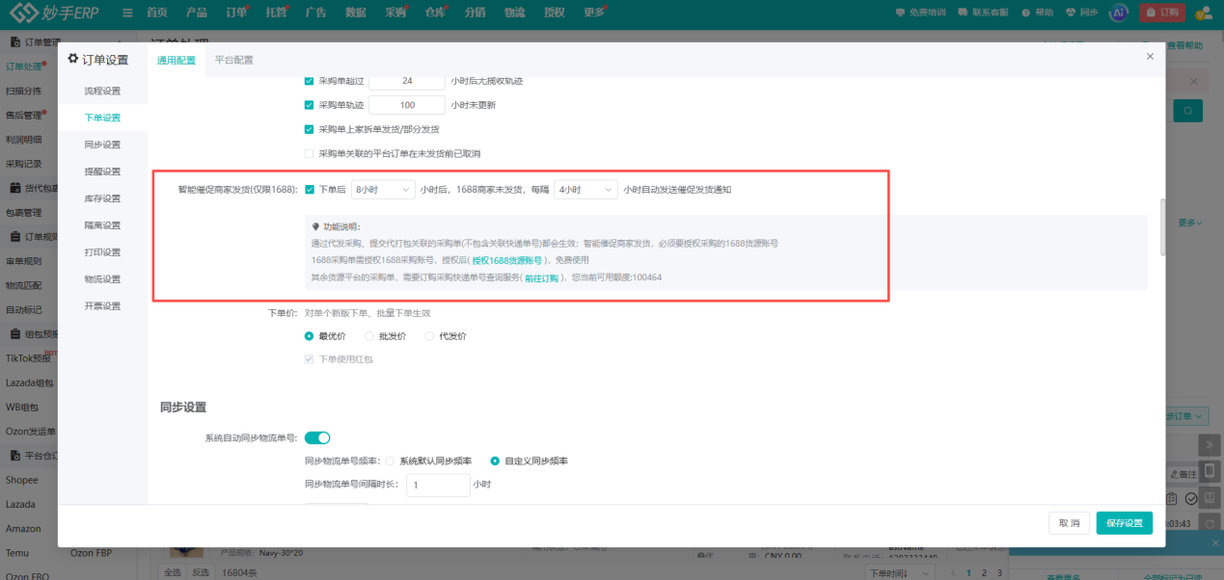Select the 最优价 radio button
The width and height of the screenshot is (1224, 580).
pyautogui.click(x=309, y=336)
